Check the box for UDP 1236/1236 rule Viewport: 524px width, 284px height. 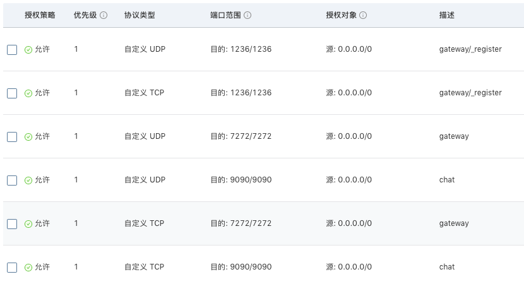pos(12,50)
